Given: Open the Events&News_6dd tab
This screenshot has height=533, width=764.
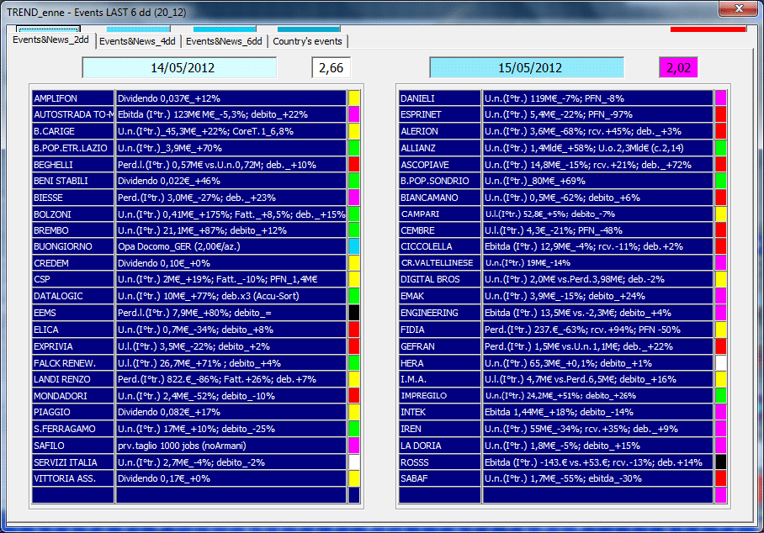Looking at the screenshot, I should point(224,41).
